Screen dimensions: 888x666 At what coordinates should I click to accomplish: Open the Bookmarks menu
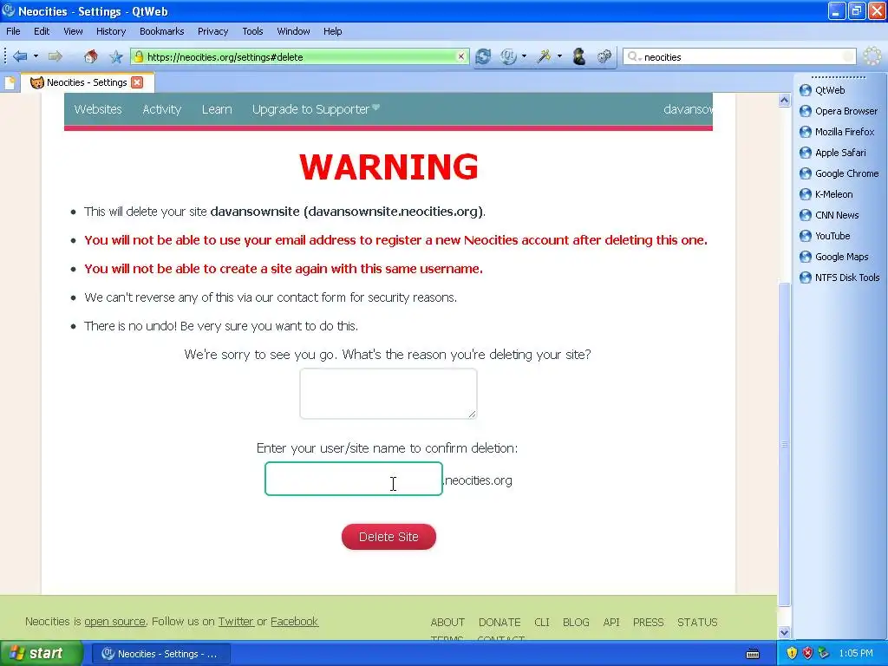tap(161, 31)
